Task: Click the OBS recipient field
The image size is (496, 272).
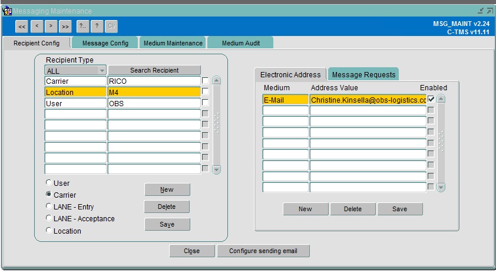Action: [x=154, y=103]
